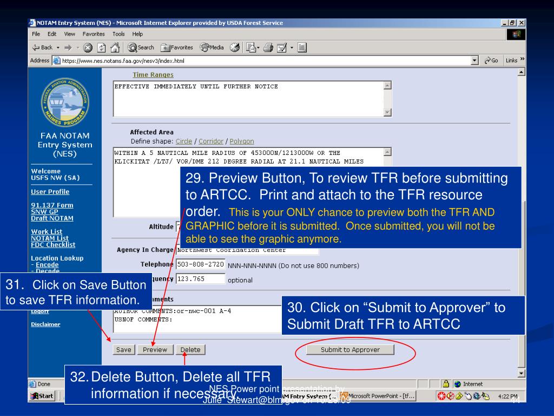Click the Stop loading icon

tap(88, 48)
